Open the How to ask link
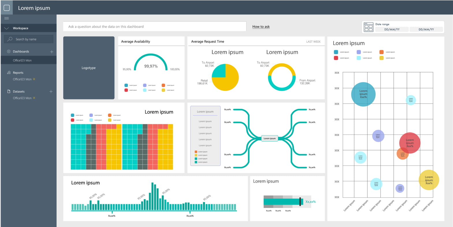This screenshot has height=227, width=453. [261, 27]
